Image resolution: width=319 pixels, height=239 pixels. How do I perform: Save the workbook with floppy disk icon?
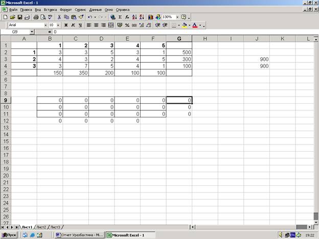[x=20, y=17]
